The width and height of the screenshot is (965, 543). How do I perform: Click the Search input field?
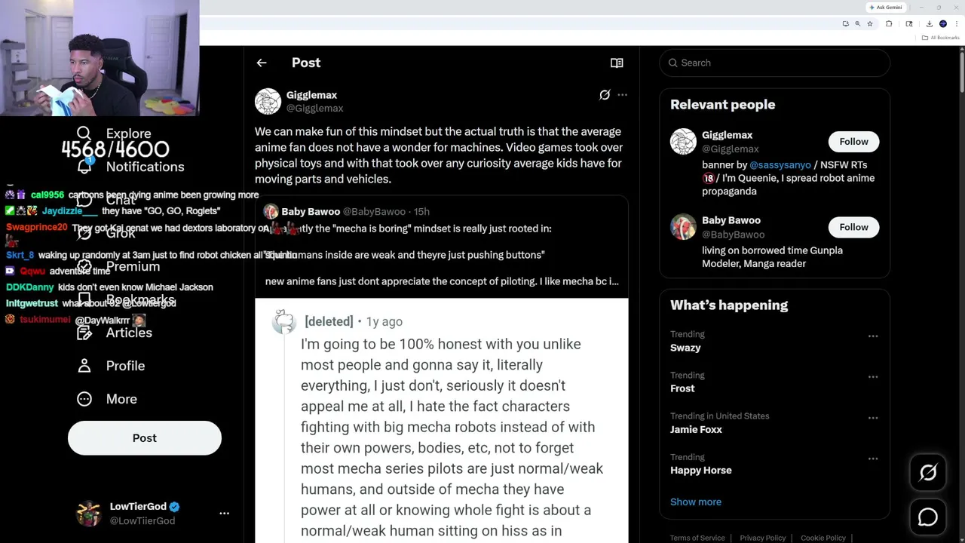(777, 63)
